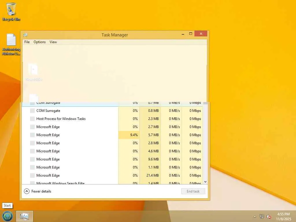
Task: Click the End task button
Action: click(x=193, y=191)
